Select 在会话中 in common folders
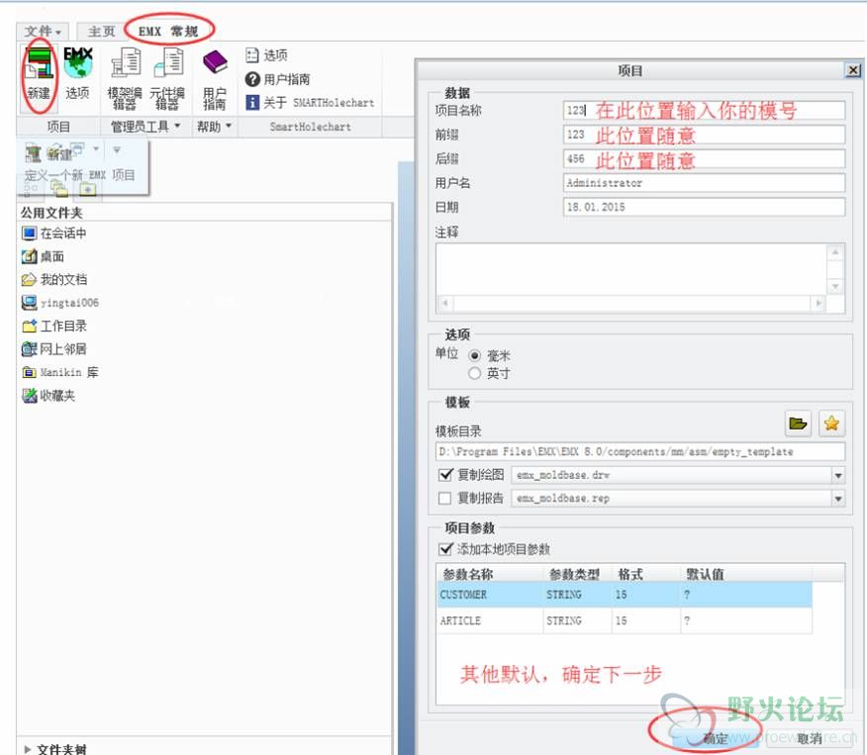Image resolution: width=867 pixels, height=755 pixels. [x=53, y=234]
